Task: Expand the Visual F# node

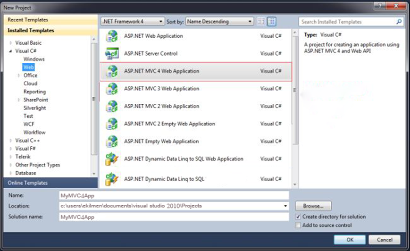Action: tap(11, 149)
